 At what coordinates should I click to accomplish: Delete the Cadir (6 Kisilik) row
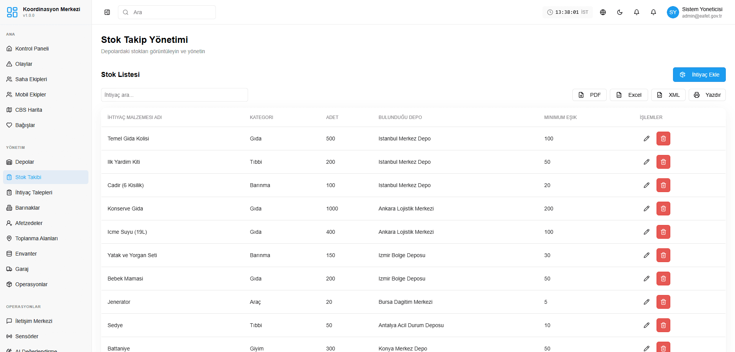[x=663, y=185]
